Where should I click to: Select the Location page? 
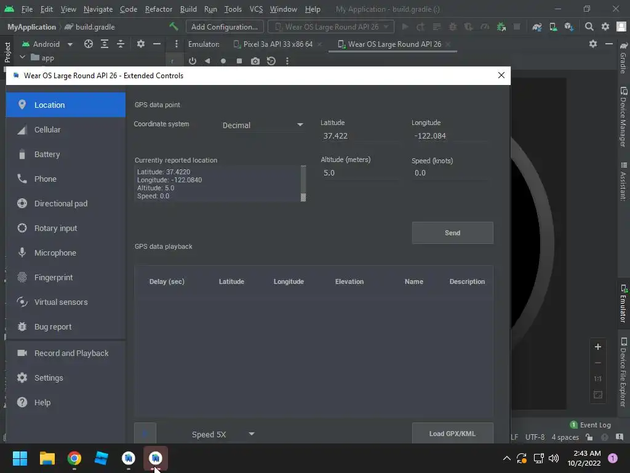[65, 105]
